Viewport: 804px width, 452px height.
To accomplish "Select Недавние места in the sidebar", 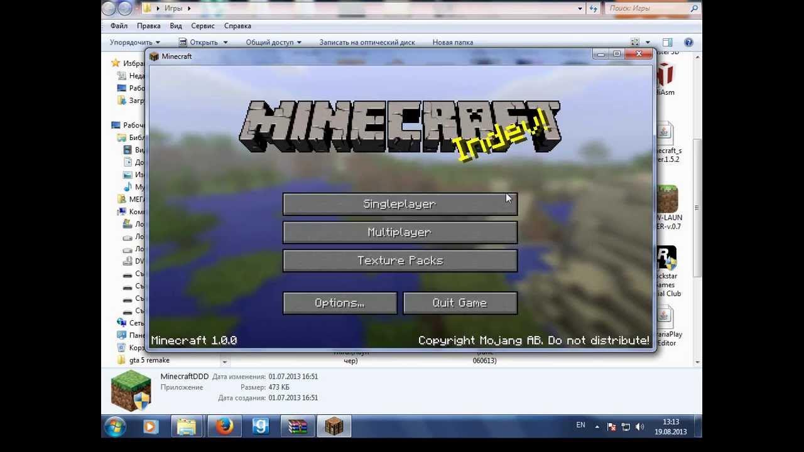I will point(131,75).
